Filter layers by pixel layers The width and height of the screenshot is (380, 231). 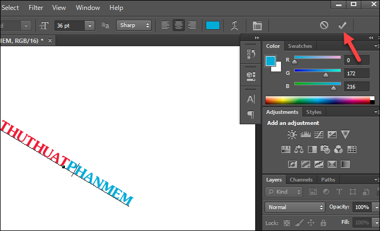pyautogui.click(x=313, y=192)
